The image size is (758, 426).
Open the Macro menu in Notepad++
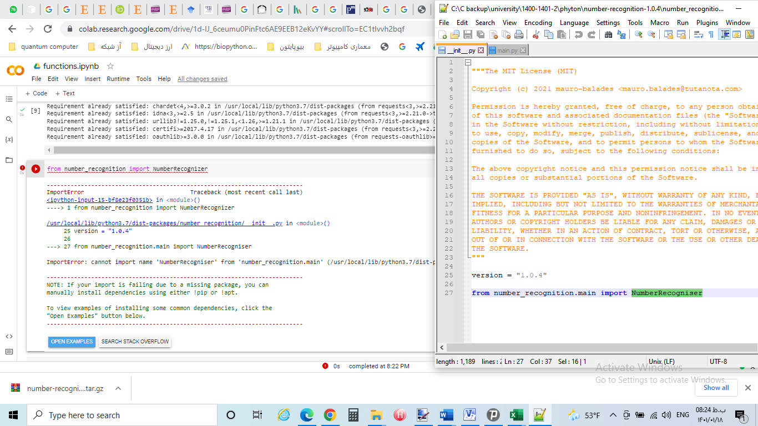(x=660, y=23)
